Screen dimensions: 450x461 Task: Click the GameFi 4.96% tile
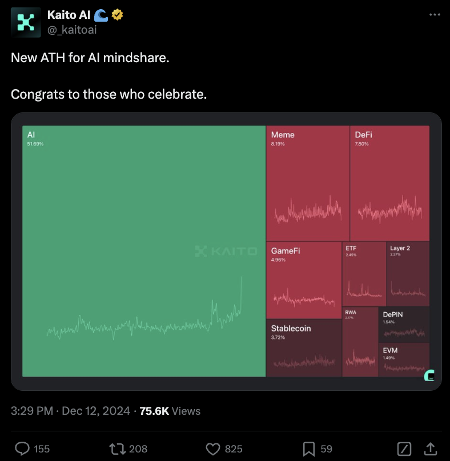tap(304, 280)
